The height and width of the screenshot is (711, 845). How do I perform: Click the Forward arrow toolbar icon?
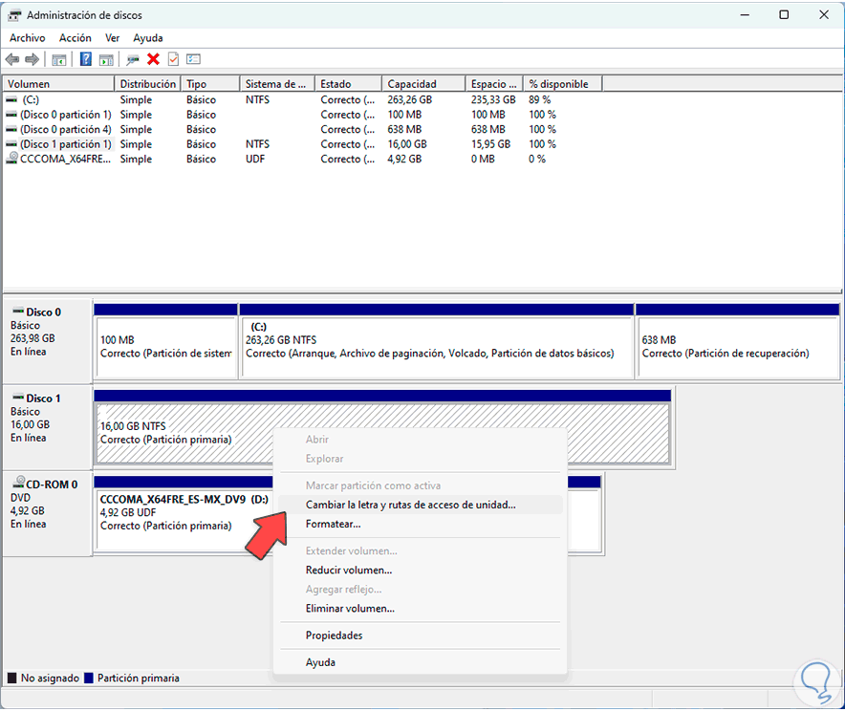pos(32,59)
